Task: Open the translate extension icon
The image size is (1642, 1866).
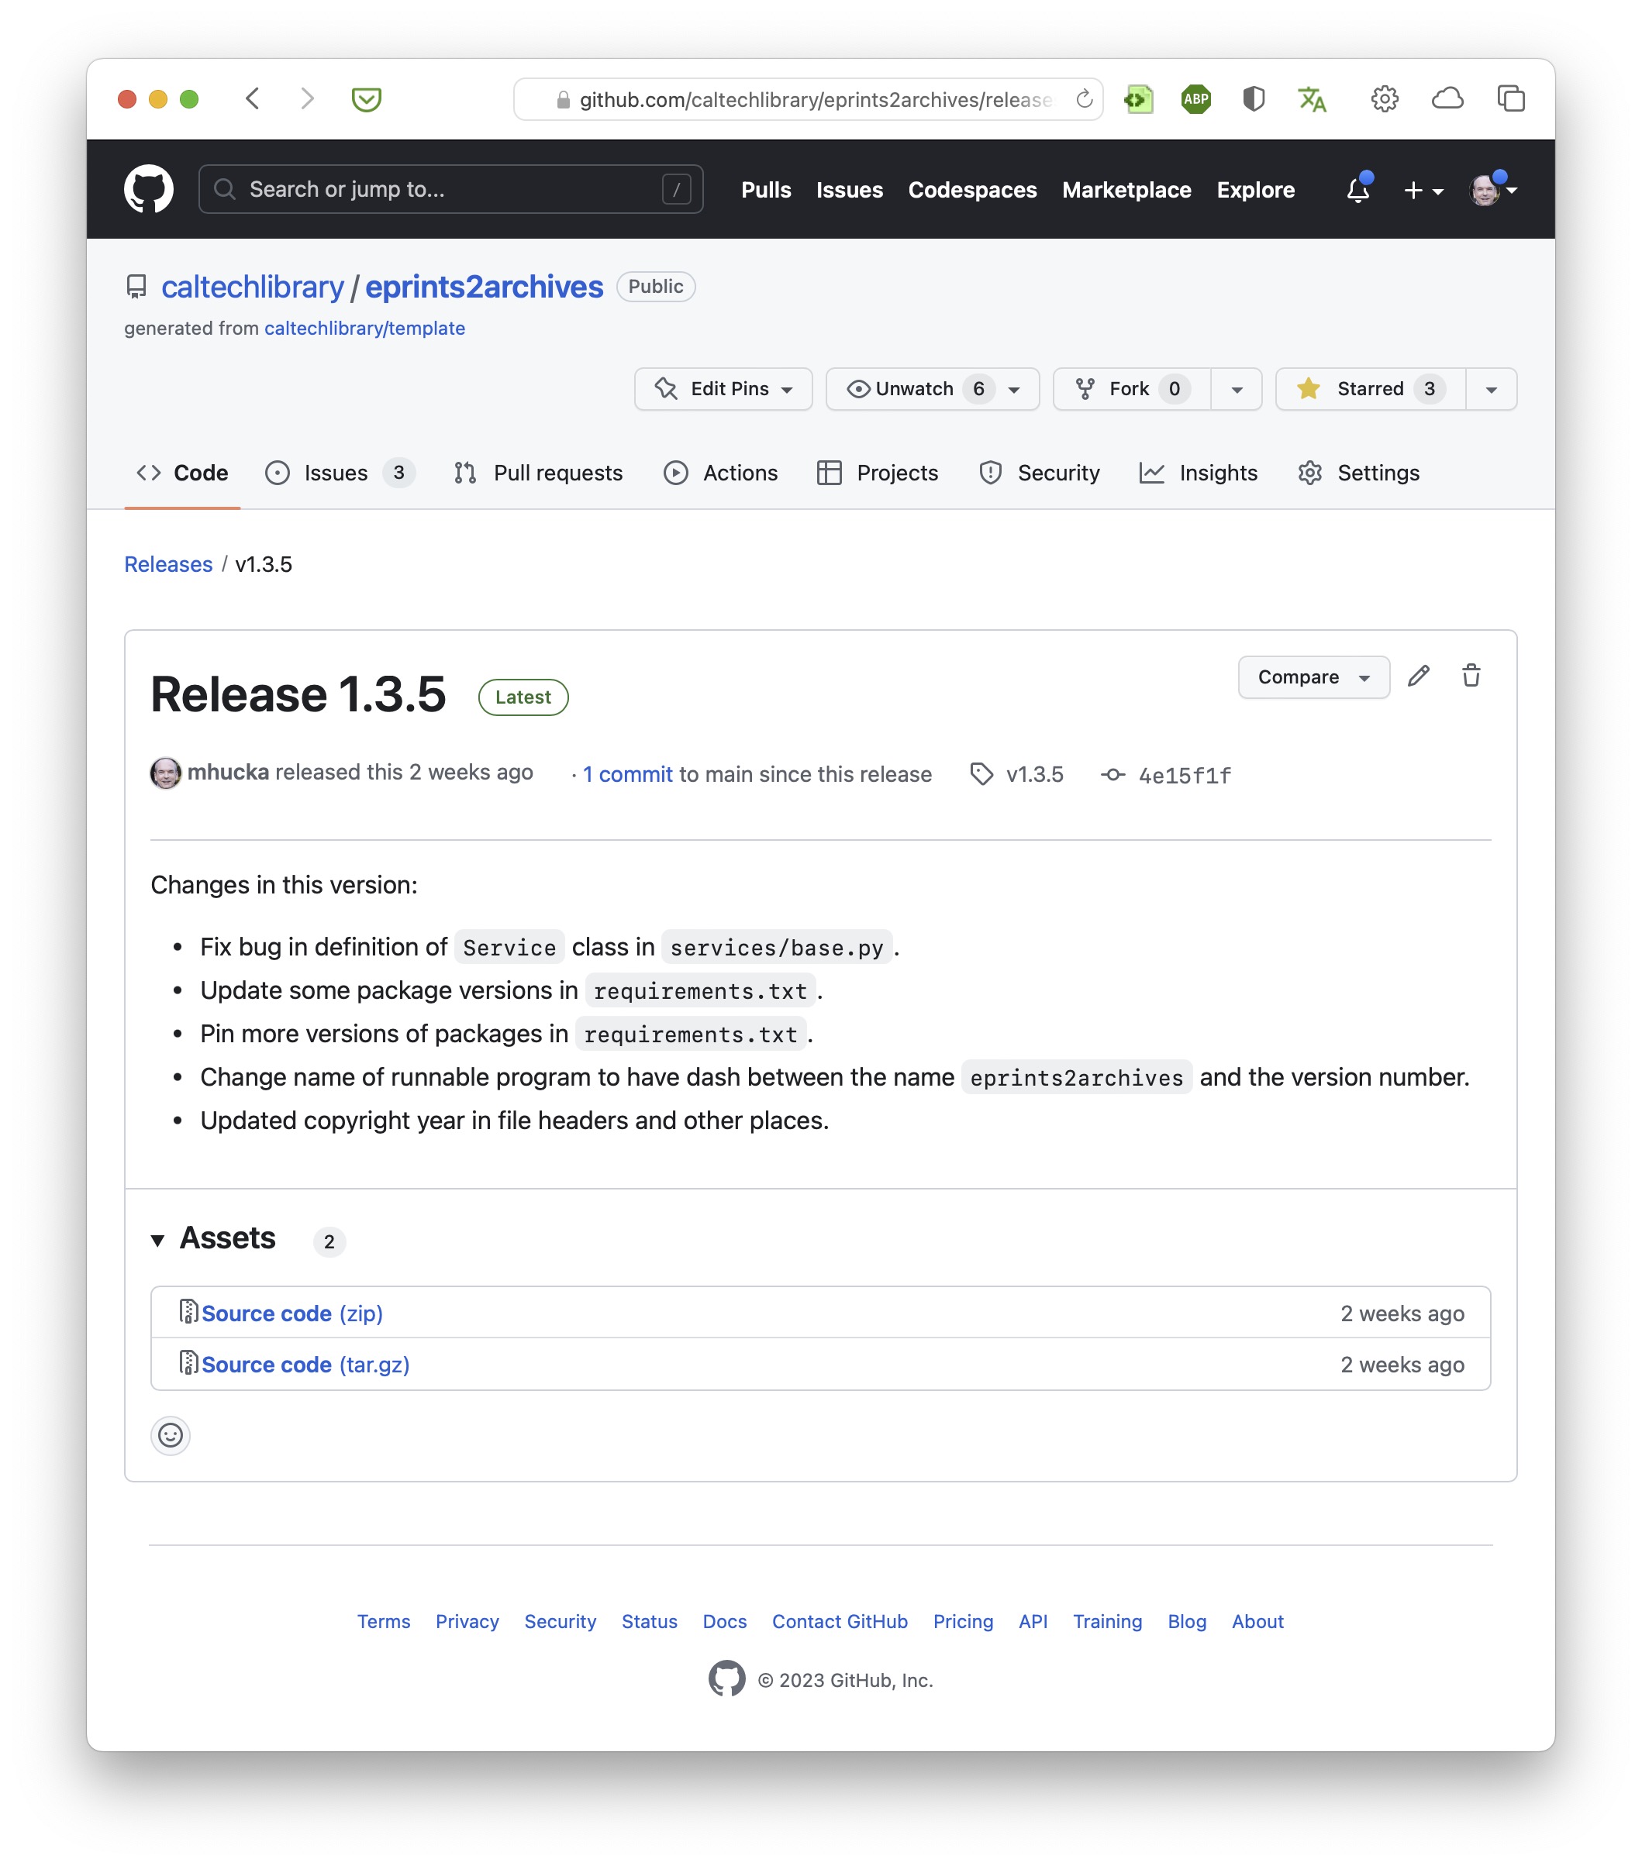Action: coord(1312,98)
